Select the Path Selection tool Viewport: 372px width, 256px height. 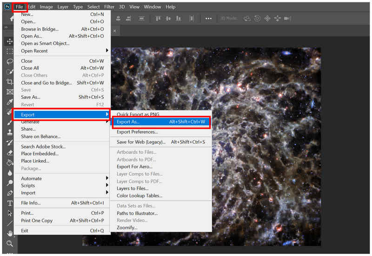point(9,213)
